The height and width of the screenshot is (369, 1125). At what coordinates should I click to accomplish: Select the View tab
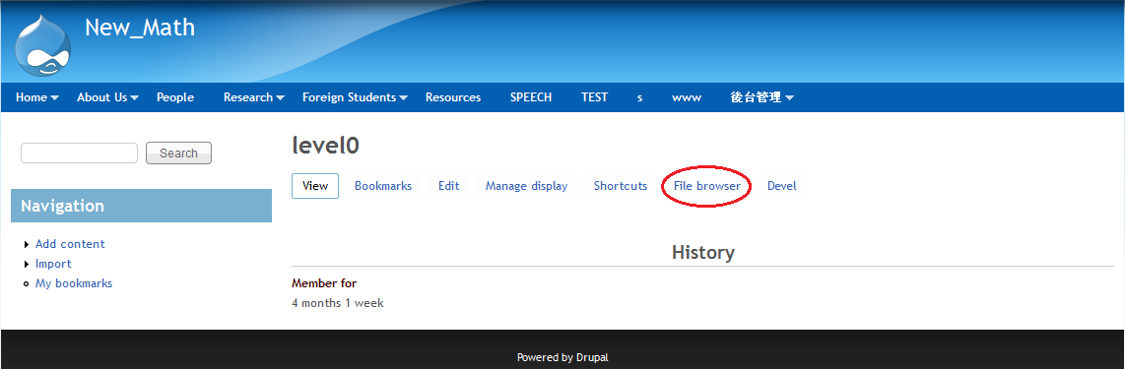315,186
